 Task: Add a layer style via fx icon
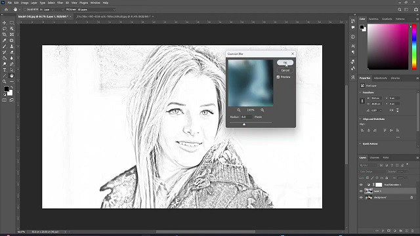tap(383, 231)
